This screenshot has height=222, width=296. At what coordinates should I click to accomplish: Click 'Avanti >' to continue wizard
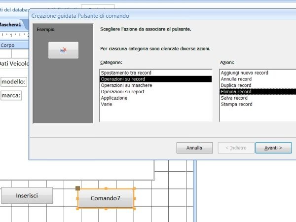tap(273, 148)
